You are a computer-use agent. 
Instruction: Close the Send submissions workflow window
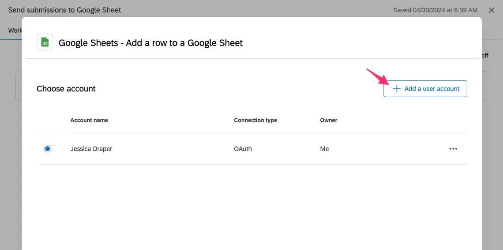tap(491, 10)
